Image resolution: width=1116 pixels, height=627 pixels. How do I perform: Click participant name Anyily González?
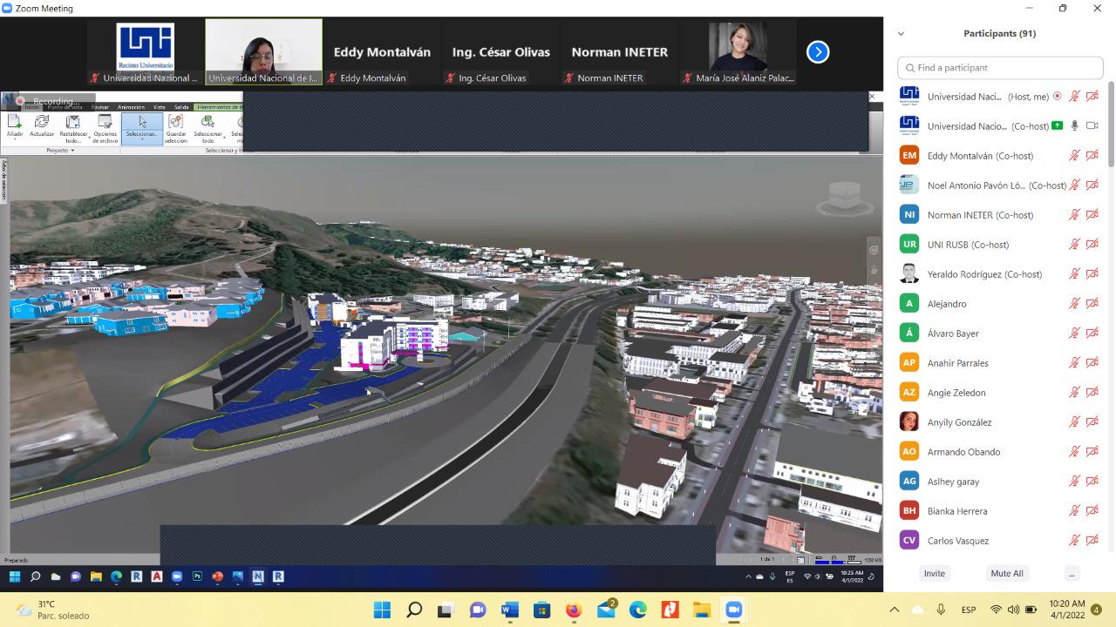point(959,422)
